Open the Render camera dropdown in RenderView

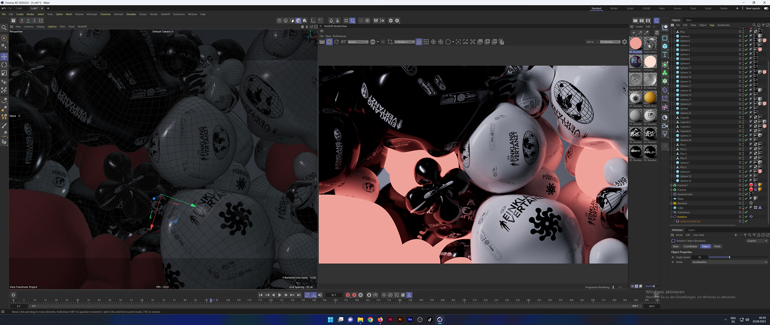coord(404,42)
